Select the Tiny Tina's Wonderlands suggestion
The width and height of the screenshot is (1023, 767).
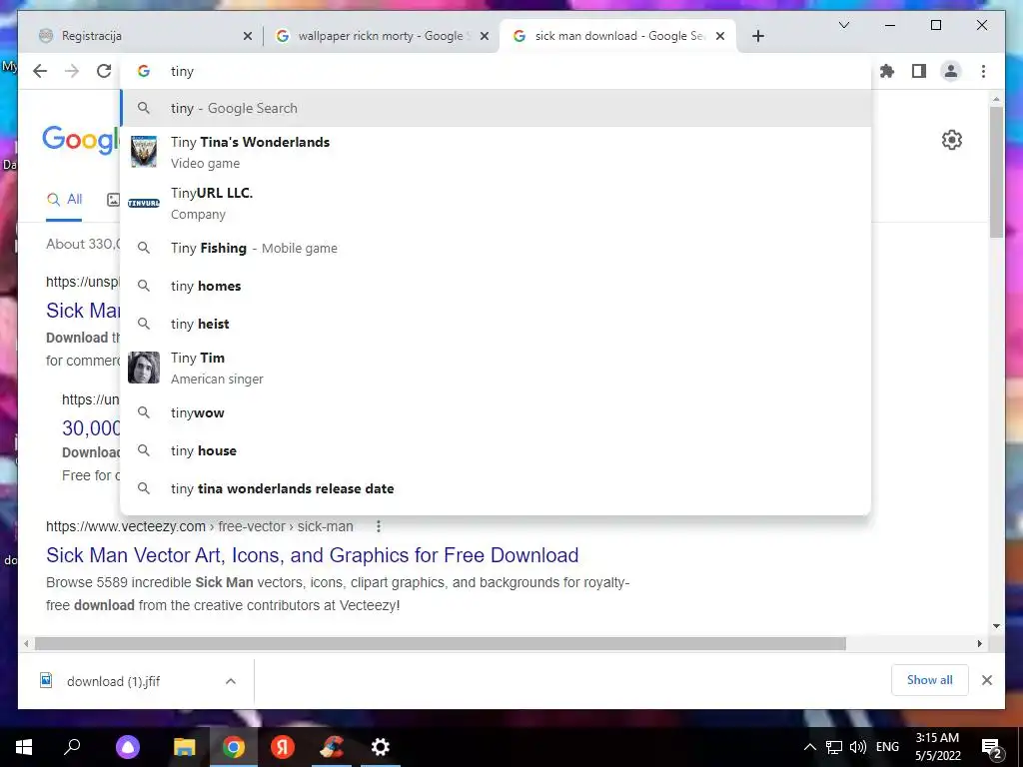point(496,152)
